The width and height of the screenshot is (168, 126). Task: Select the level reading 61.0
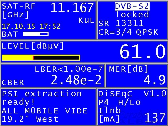(x=143, y=52)
